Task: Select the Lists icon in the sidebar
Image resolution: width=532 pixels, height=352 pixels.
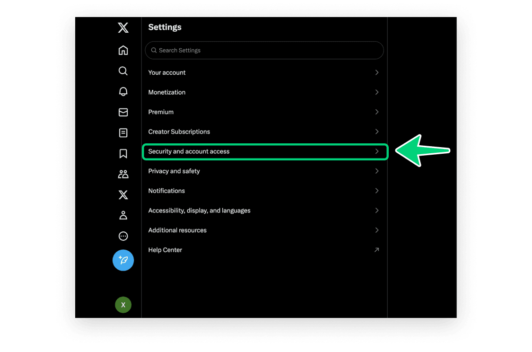Action: click(x=123, y=132)
